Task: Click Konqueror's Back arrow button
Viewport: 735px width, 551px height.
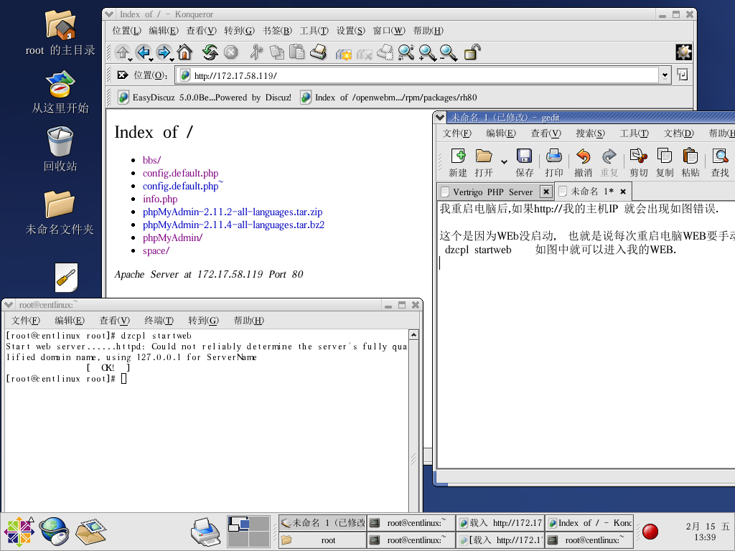Action: click(144, 52)
